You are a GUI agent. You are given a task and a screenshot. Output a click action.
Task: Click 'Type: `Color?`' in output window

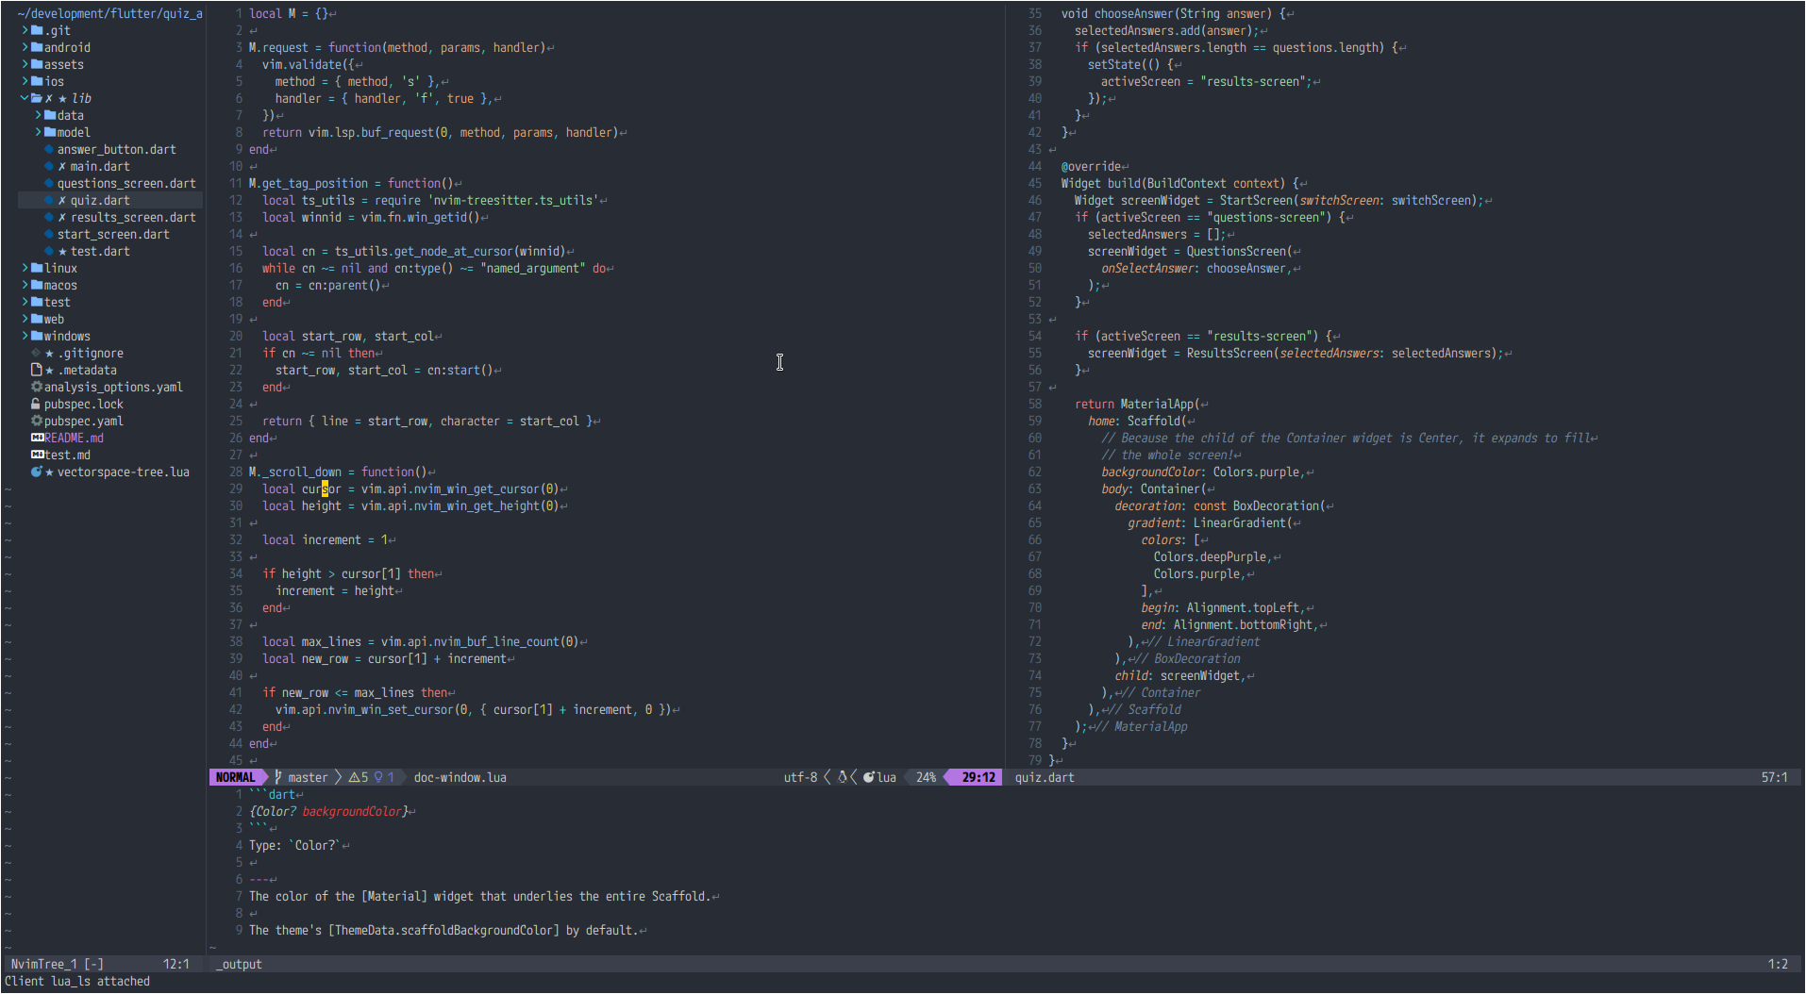click(293, 845)
